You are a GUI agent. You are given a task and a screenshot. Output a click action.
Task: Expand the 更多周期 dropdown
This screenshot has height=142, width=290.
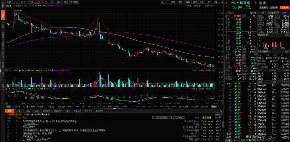pos(75,2)
